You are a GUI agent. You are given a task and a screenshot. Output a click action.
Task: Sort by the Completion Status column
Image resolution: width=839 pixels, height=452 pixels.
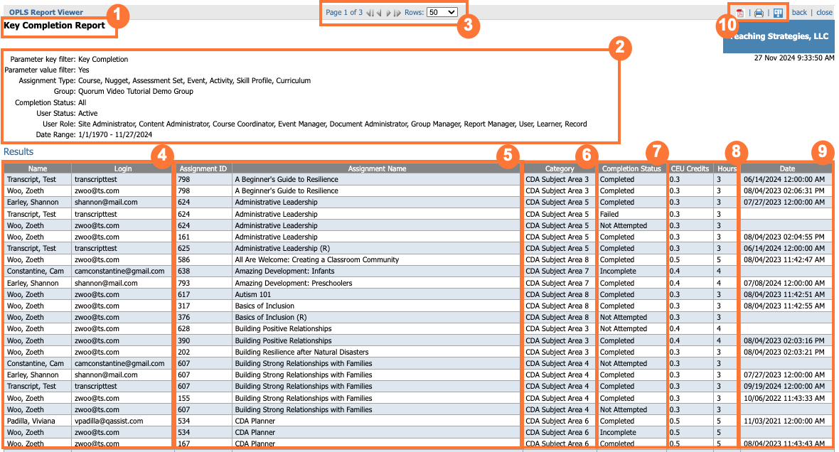[x=631, y=168]
